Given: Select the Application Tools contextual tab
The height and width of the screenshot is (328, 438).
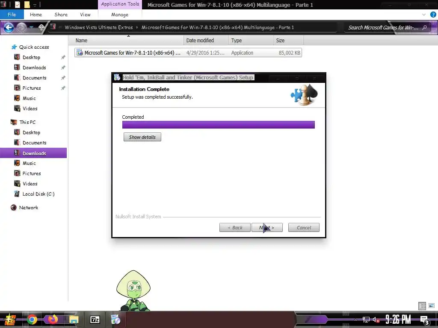Looking at the screenshot, I should click(120, 4).
